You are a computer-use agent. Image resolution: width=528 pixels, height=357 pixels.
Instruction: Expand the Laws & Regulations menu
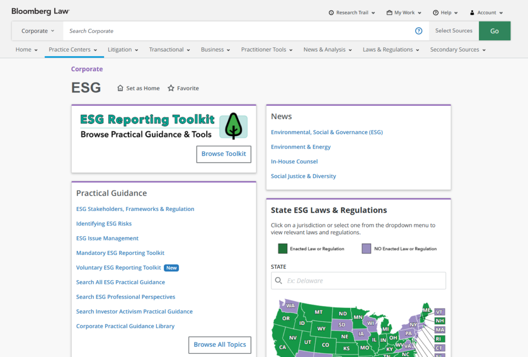tap(391, 50)
